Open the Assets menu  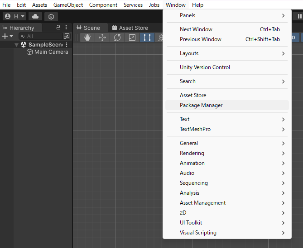click(x=39, y=5)
